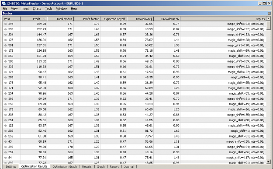Select inputs cell magic_shift=-117
This screenshot has width=273, height=169.
pos(245,158)
